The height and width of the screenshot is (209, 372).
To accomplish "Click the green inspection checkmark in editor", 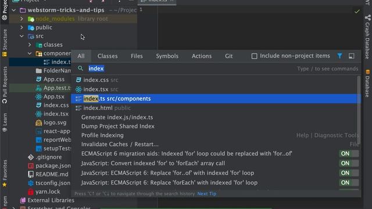I will coord(357,11).
